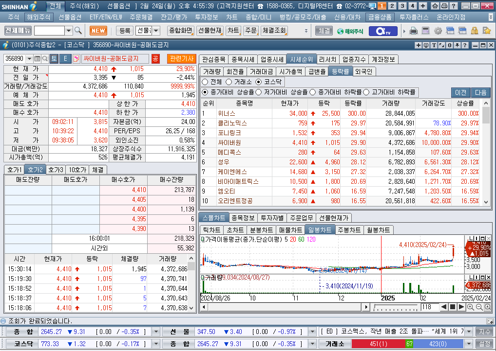
Task: Click the printer icon in the main toolbar
Action: [x=414, y=31]
